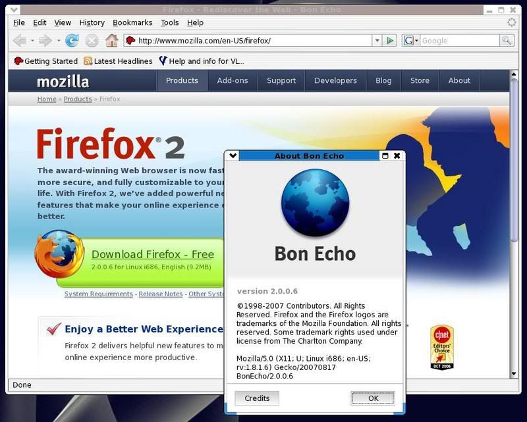Click the version 2.0.0.6 text

267,291
